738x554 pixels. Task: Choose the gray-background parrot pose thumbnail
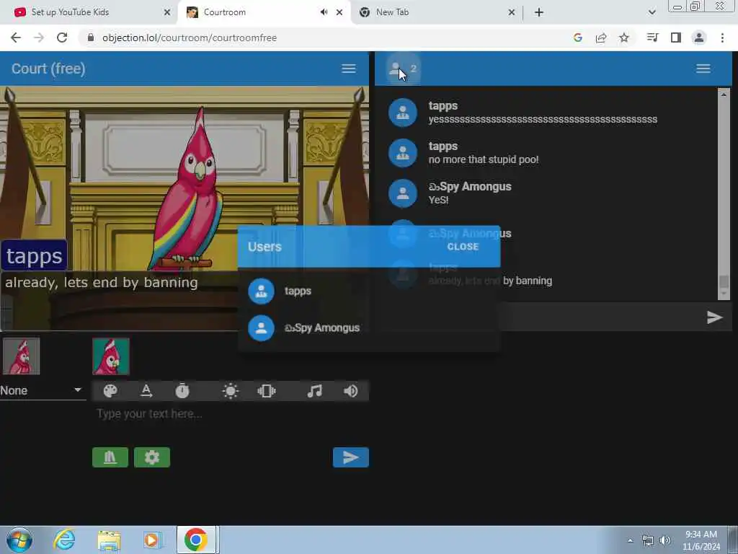pos(21,356)
